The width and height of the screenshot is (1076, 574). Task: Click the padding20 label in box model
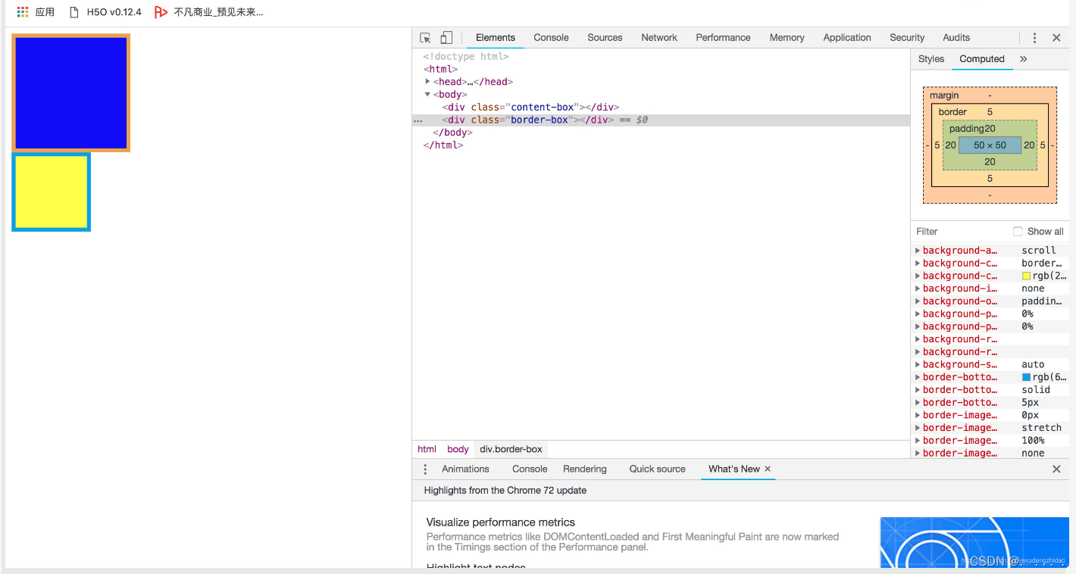(972, 129)
